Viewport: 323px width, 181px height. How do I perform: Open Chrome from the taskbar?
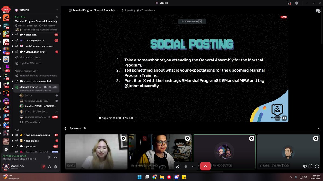tap(155, 177)
